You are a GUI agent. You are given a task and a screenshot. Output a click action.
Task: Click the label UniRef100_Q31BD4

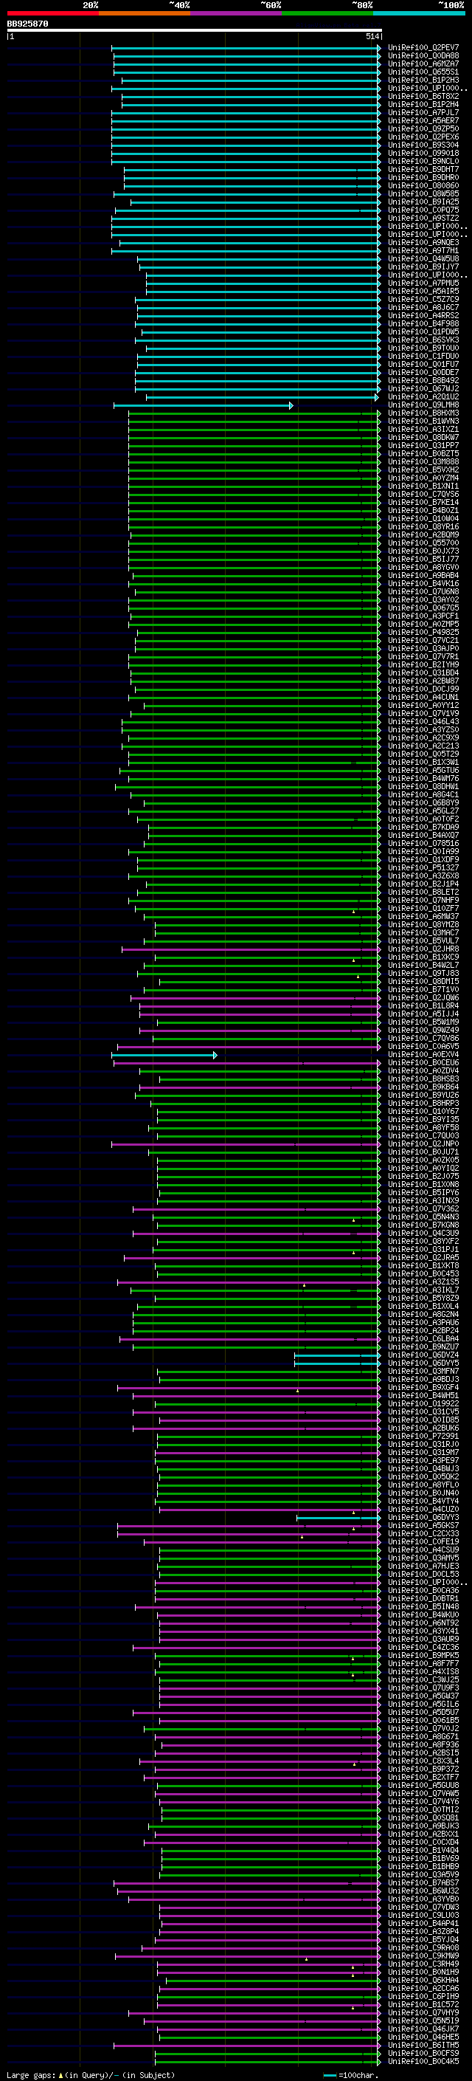point(423,673)
